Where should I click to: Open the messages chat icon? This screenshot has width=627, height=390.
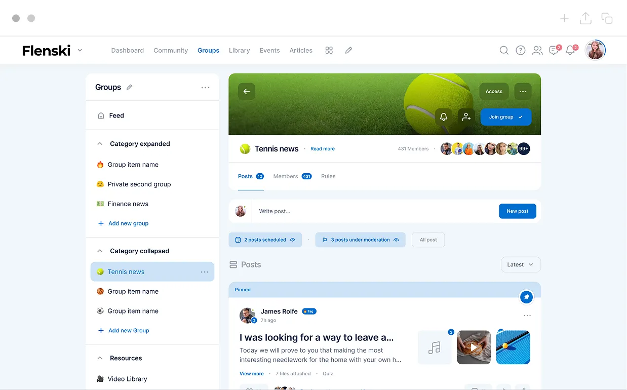(x=554, y=50)
